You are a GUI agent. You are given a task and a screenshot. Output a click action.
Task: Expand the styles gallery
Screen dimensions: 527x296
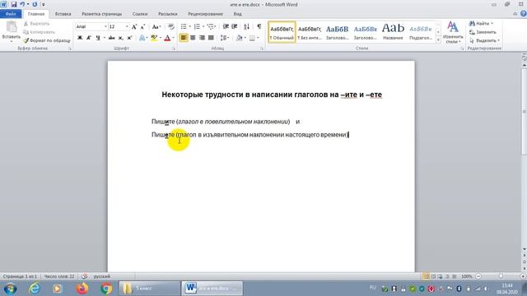(438, 40)
